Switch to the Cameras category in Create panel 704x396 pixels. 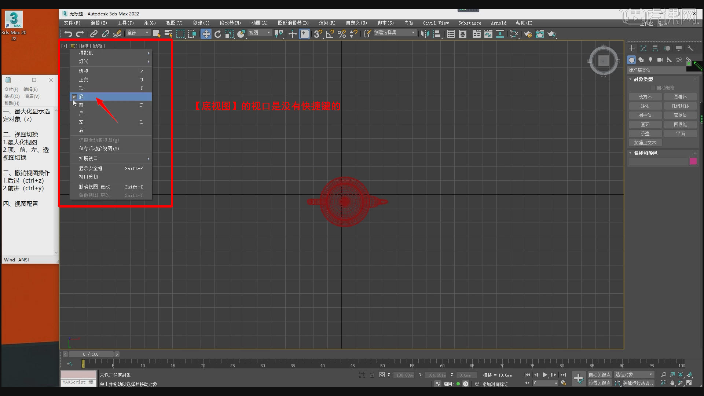[x=660, y=60]
